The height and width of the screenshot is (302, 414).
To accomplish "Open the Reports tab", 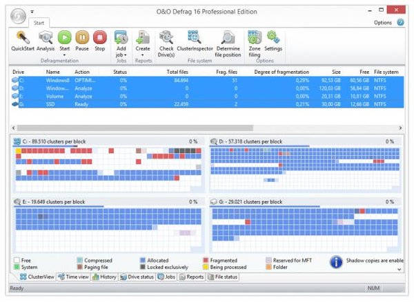I will coord(191,276).
